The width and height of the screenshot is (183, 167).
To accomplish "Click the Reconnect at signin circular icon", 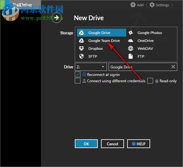I will 84,74.
